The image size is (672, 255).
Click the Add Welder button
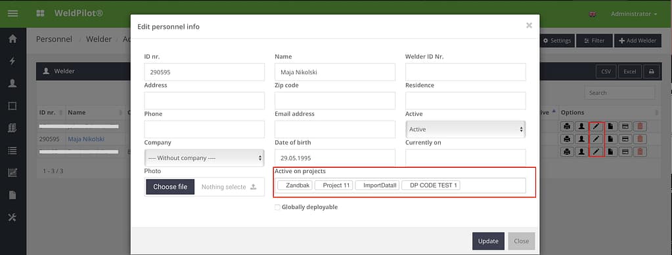[638, 41]
